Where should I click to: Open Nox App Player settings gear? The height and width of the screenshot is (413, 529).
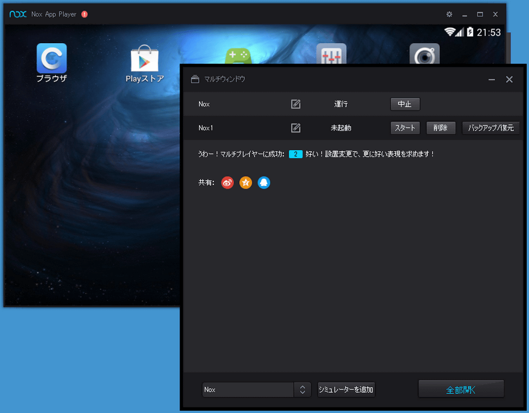point(449,14)
